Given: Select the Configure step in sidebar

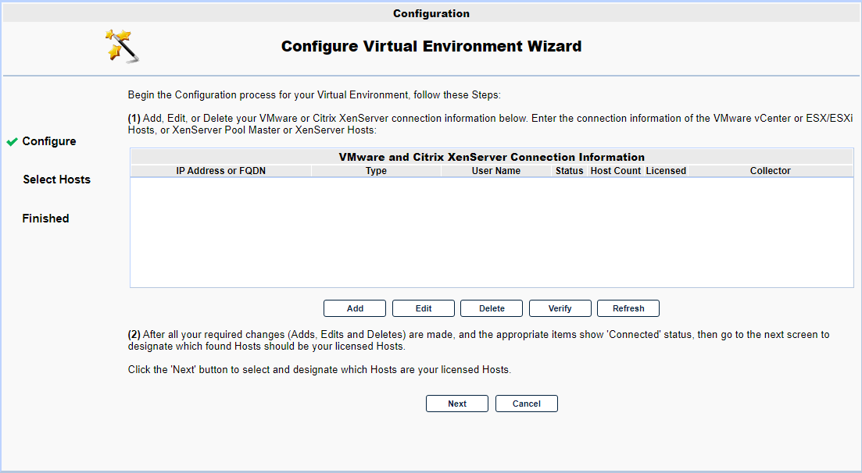Looking at the screenshot, I should (49, 141).
